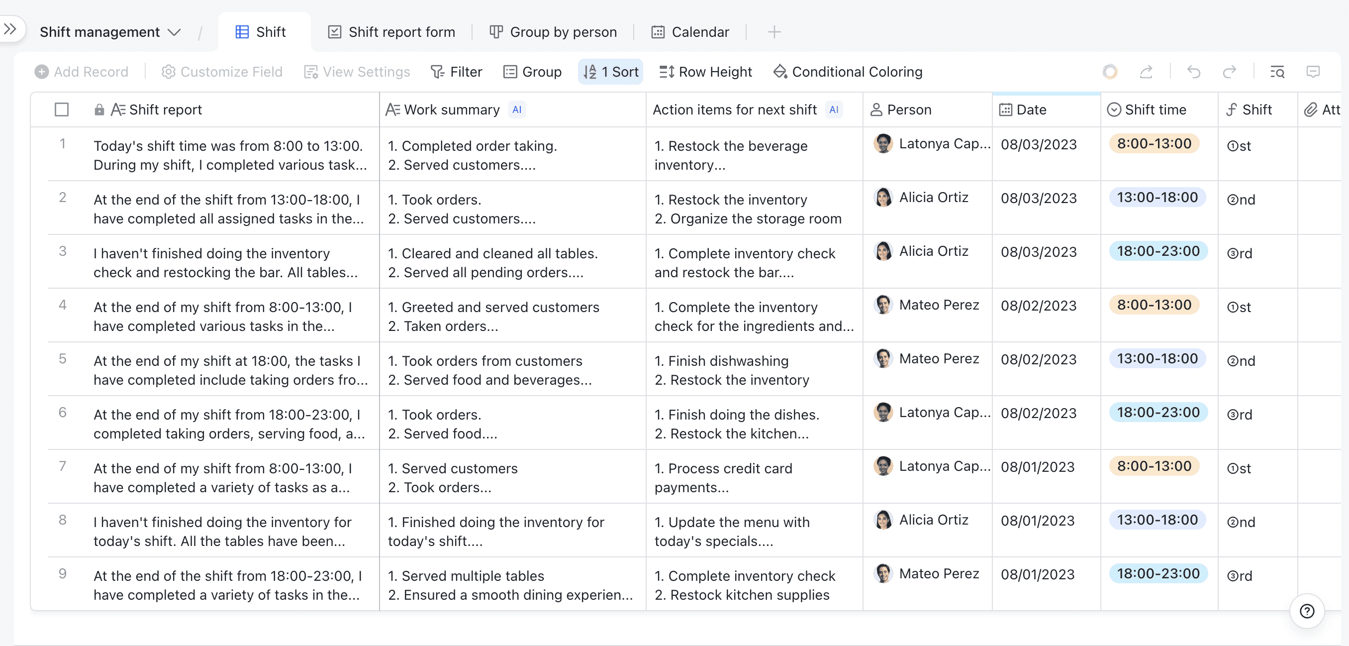Click the 8:00-13:00 tag in row 1
This screenshot has width=1349, height=646.
1154,143
